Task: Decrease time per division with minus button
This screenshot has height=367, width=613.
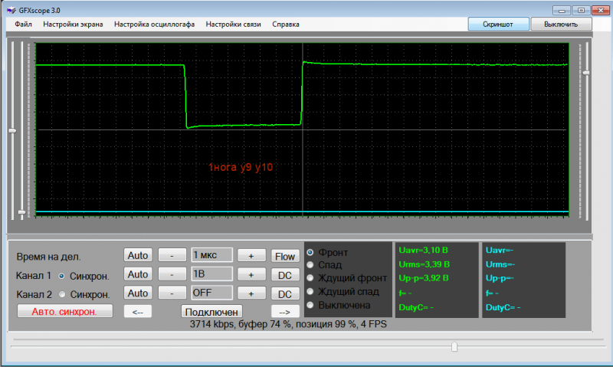Action: pos(172,256)
